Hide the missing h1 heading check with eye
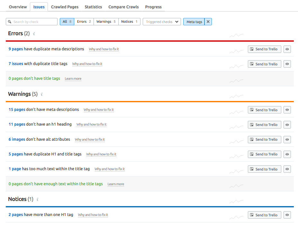Viewport: 298px width, 225px height. pos(287,125)
